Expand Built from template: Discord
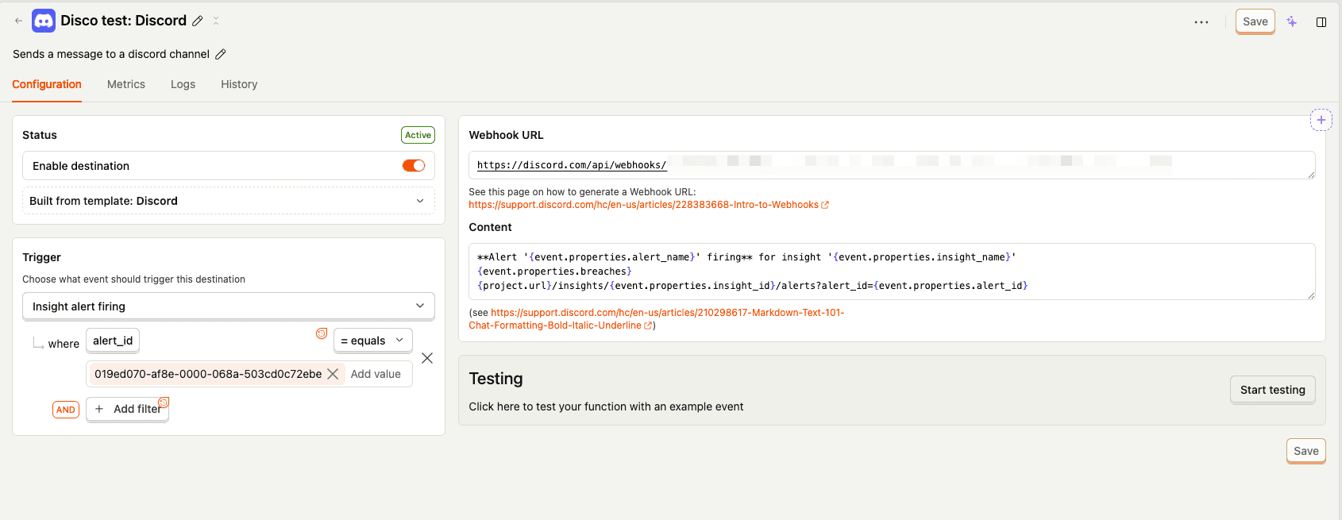Screen dimensions: 1342x520 coord(229,201)
